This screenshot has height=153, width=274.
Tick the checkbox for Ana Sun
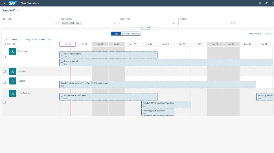pos(4,72)
